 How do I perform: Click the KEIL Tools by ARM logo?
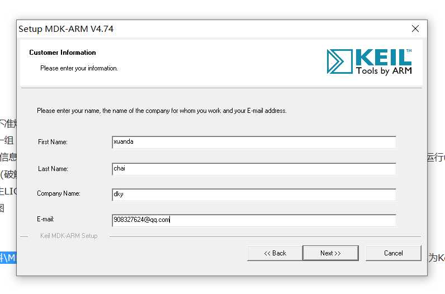tap(369, 61)
